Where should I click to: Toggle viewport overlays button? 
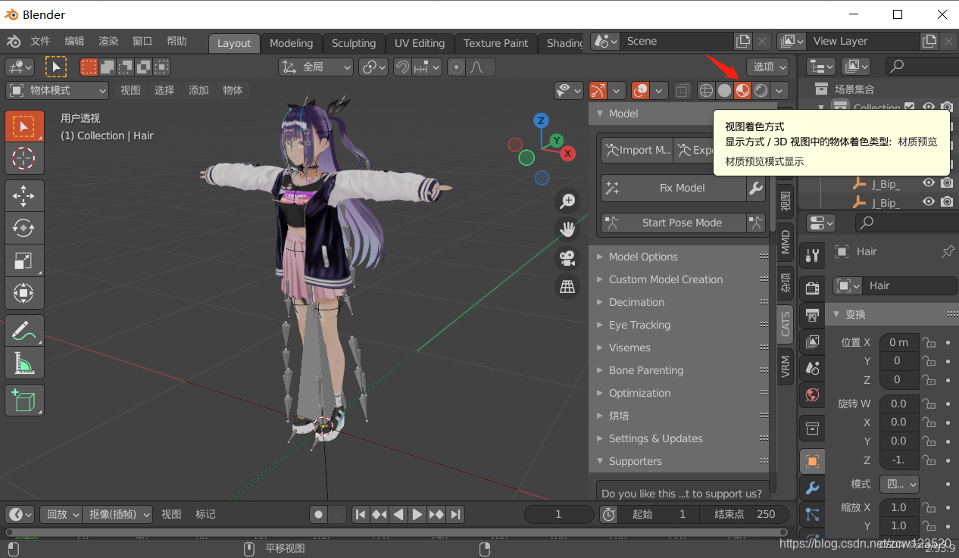pyautogui.click(x=640, y=91)
